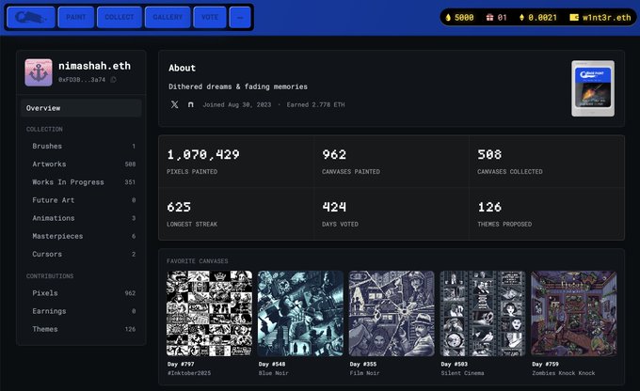The image size is (640, 391).
Task: Click the nimashah.eth anchor avatar
Action: pos(39,72)
